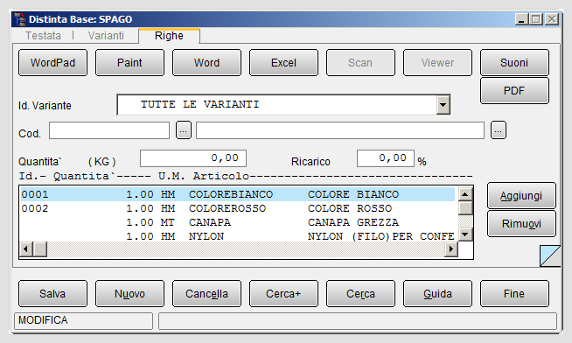Click the list's scroll down arrow
572x343 pixels.
[x=464, y=234]
